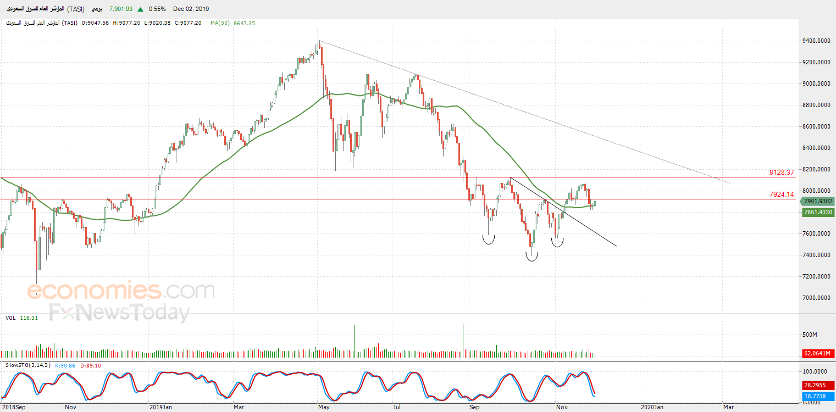Click the economies.com watermark logo
This screenshot has width=836, height=412.
tap(121, 290)
